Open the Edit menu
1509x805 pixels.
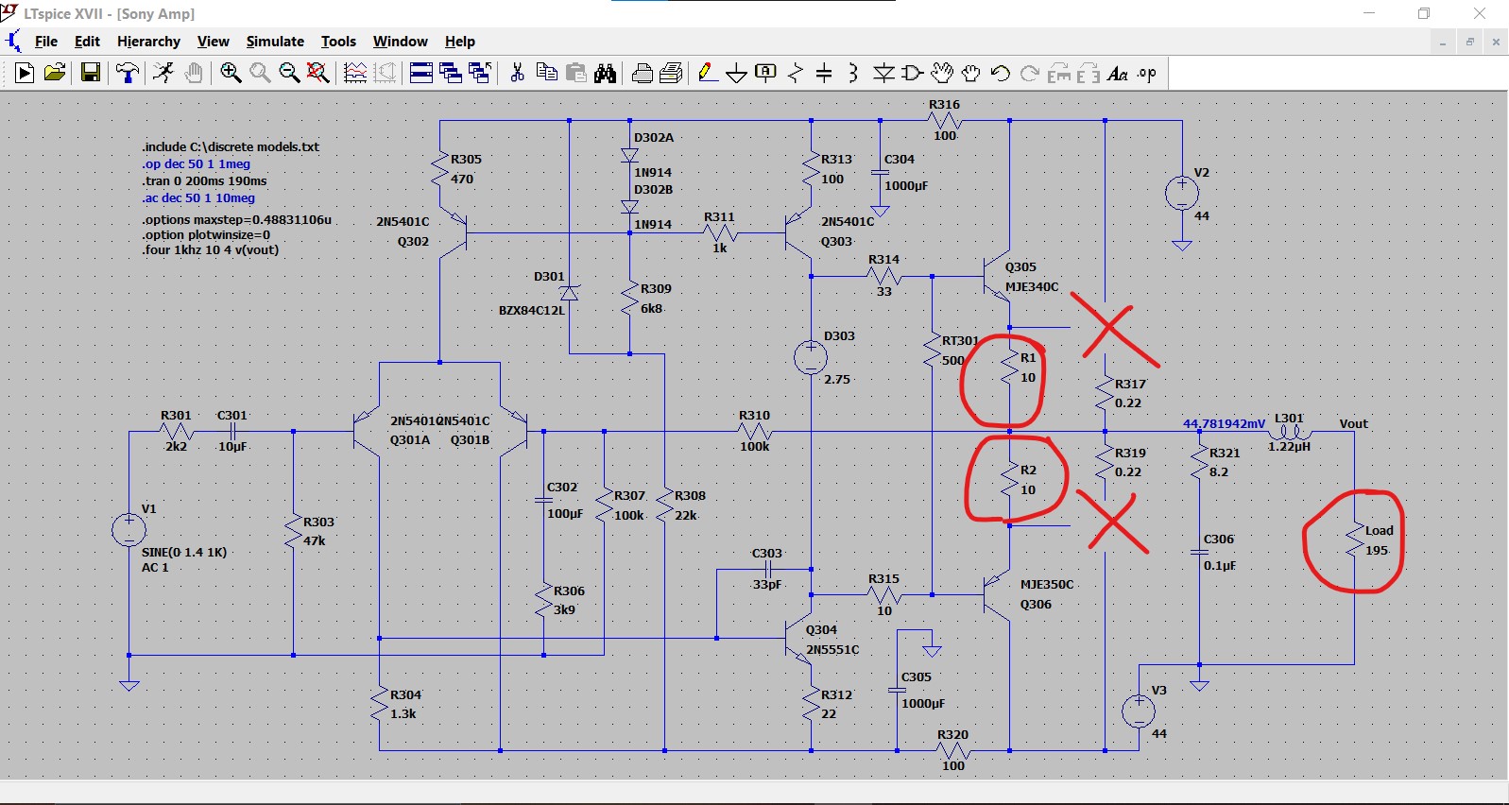pyautogui.click(x=87, y=42)
